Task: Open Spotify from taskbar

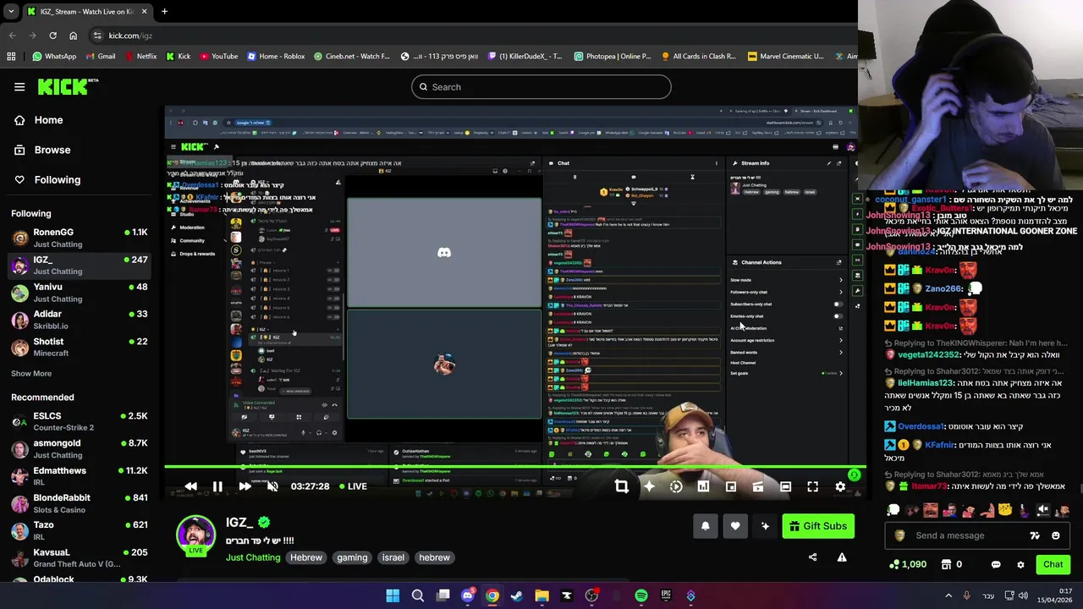Action: pos(640,595)
